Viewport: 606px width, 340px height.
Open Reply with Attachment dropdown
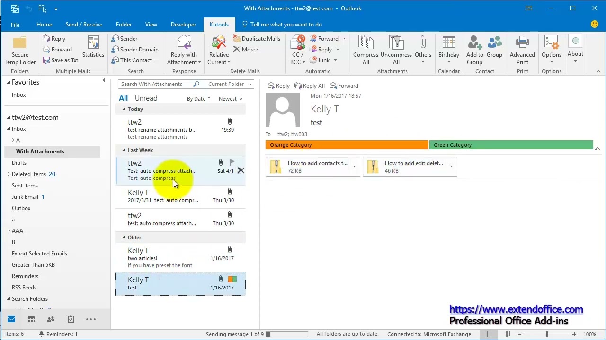pos(184,51)
